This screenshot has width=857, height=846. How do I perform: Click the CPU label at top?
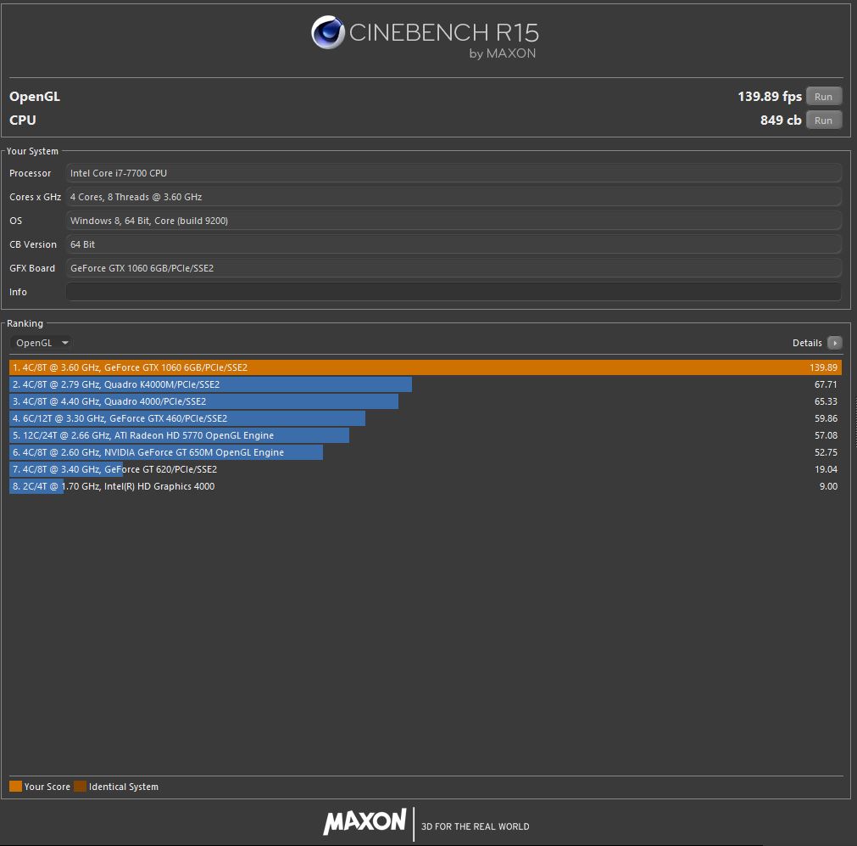point(22,120)
